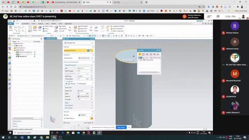Click the QuickPick horizontal scrollbar
Viewport: 249px width, 140px height.
click(149, 72)
